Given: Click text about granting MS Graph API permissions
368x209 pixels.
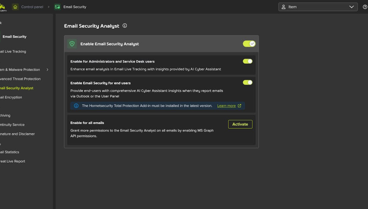Looking at the screenshot, I should [142, 133].
